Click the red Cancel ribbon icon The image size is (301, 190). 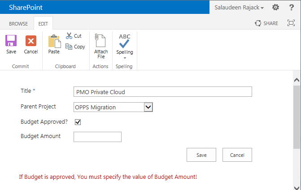coord(31,41)
